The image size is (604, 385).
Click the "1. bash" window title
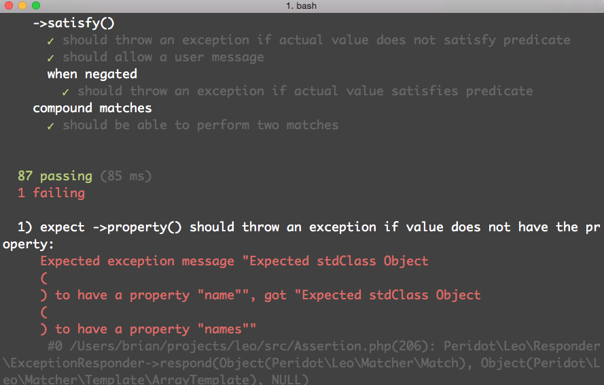(x=302, y=6)
